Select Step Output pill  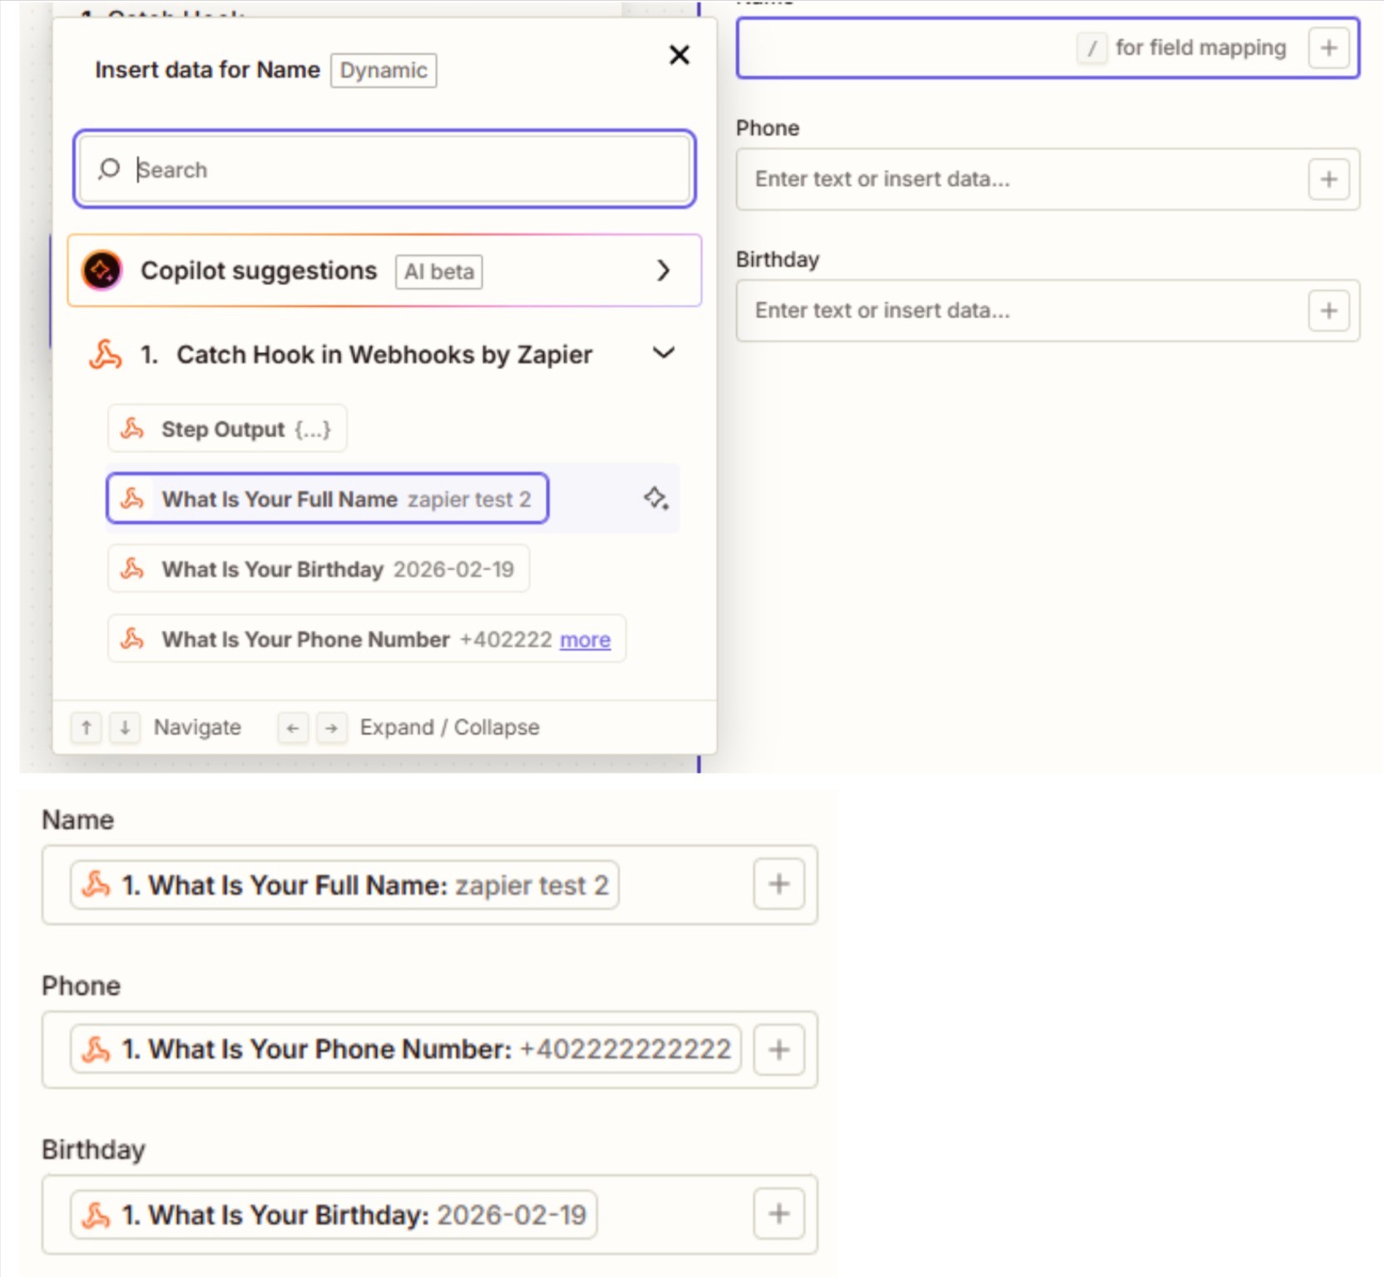point(227,429)
